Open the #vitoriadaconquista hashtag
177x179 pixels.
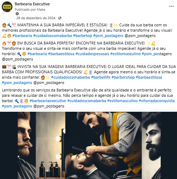pos(157,101)
